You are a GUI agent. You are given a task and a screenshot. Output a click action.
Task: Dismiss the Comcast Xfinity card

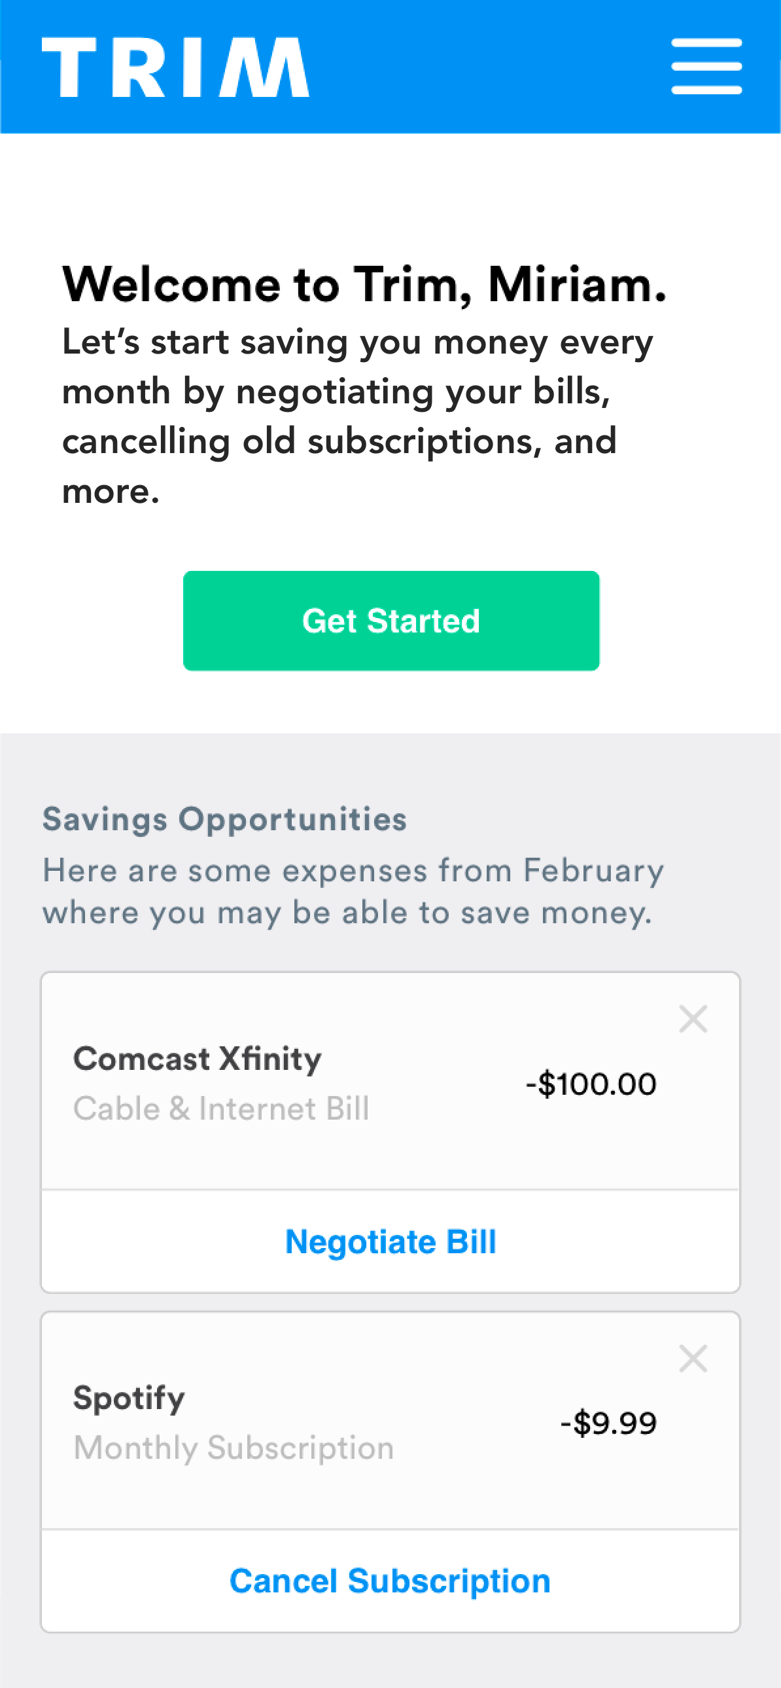point(693,1019)
